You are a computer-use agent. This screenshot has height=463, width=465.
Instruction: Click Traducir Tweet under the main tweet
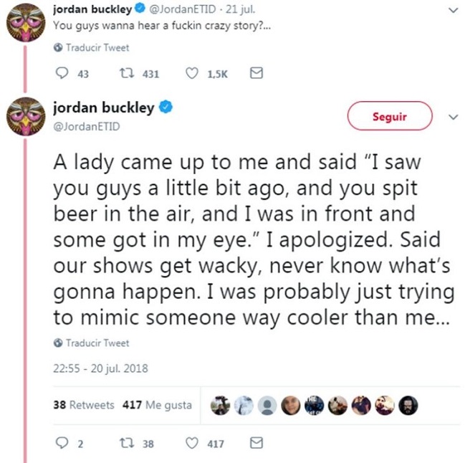[x=92, y=343]
